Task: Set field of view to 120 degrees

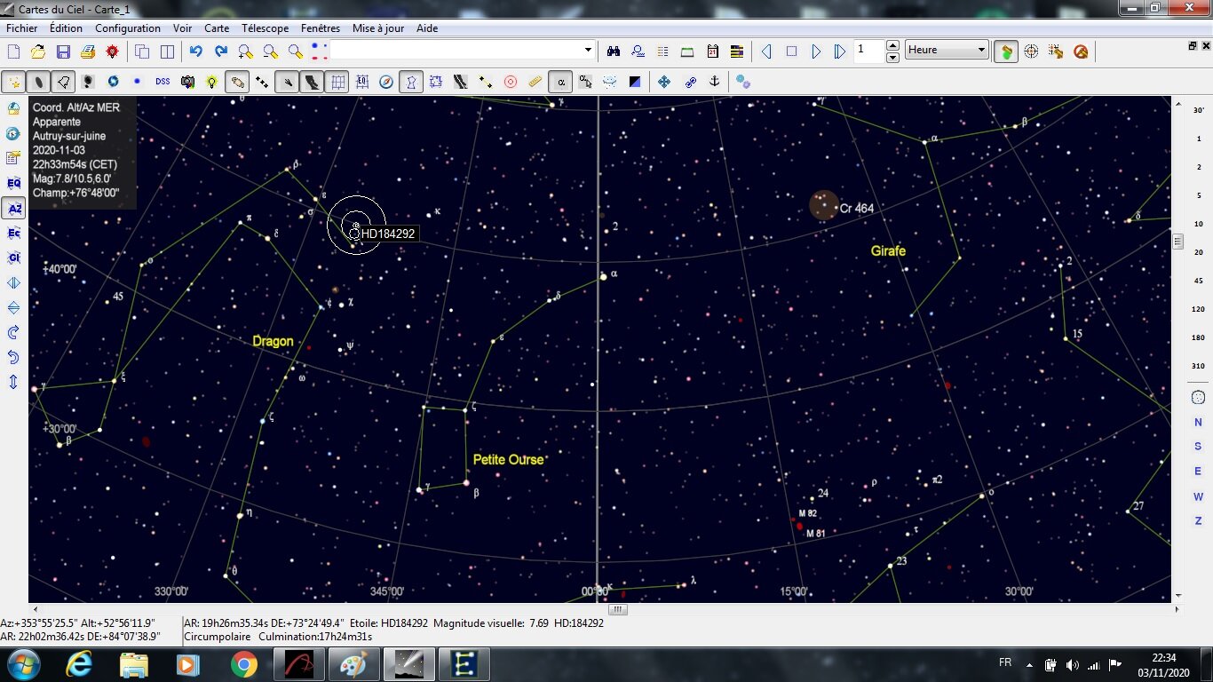Action: coord(1199,309)
